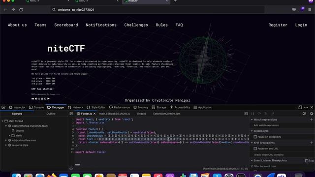Open the Storage tab
The width and height of the screenshot is (315, 177).
(x=159, y=107)
